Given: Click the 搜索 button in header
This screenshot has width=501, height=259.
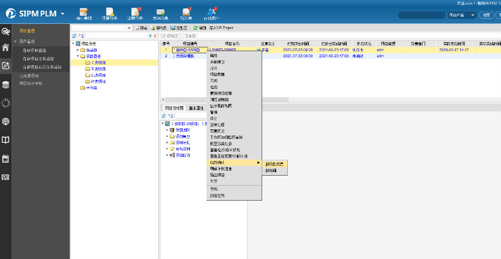Looking at the screenshot, I should click(486, 15).
